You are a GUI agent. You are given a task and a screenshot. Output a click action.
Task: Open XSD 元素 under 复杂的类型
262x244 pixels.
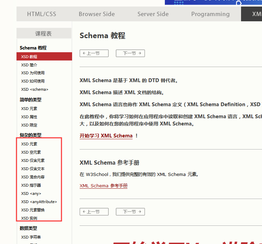[29, 144]
